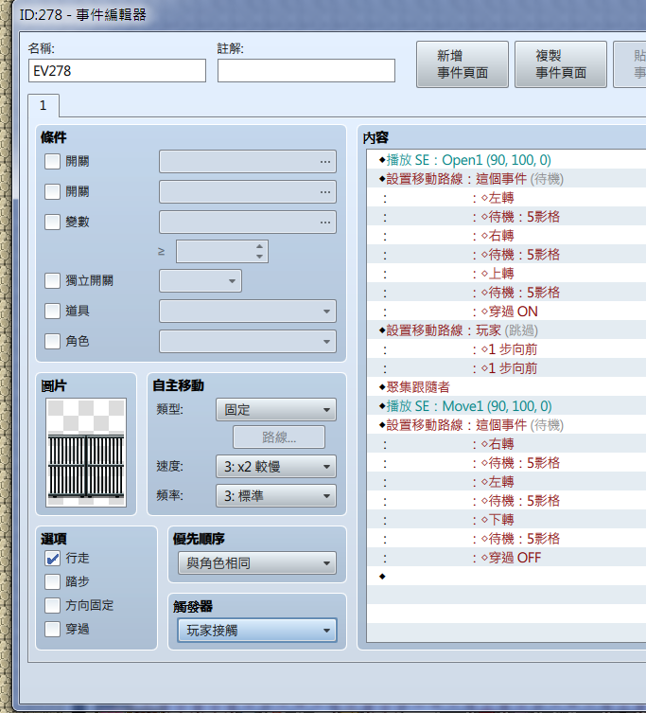Select 設置移動路線：玩家 (跳過) command line
Viewport: 646px width, 713px height.
click(506, 330)
